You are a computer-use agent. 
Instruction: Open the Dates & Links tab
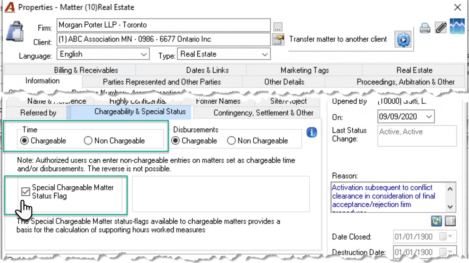coord(207,70)
